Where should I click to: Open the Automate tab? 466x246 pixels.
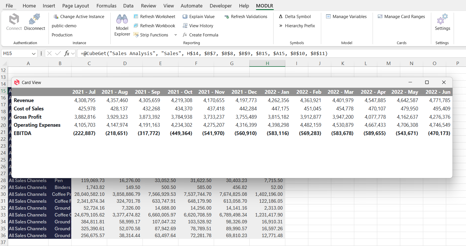191,6
